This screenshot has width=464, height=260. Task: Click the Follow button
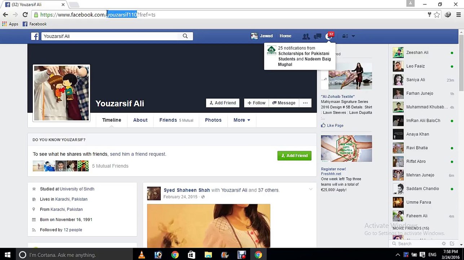[256, 103]
